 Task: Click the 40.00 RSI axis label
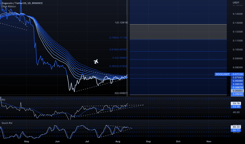pos(236,112)
